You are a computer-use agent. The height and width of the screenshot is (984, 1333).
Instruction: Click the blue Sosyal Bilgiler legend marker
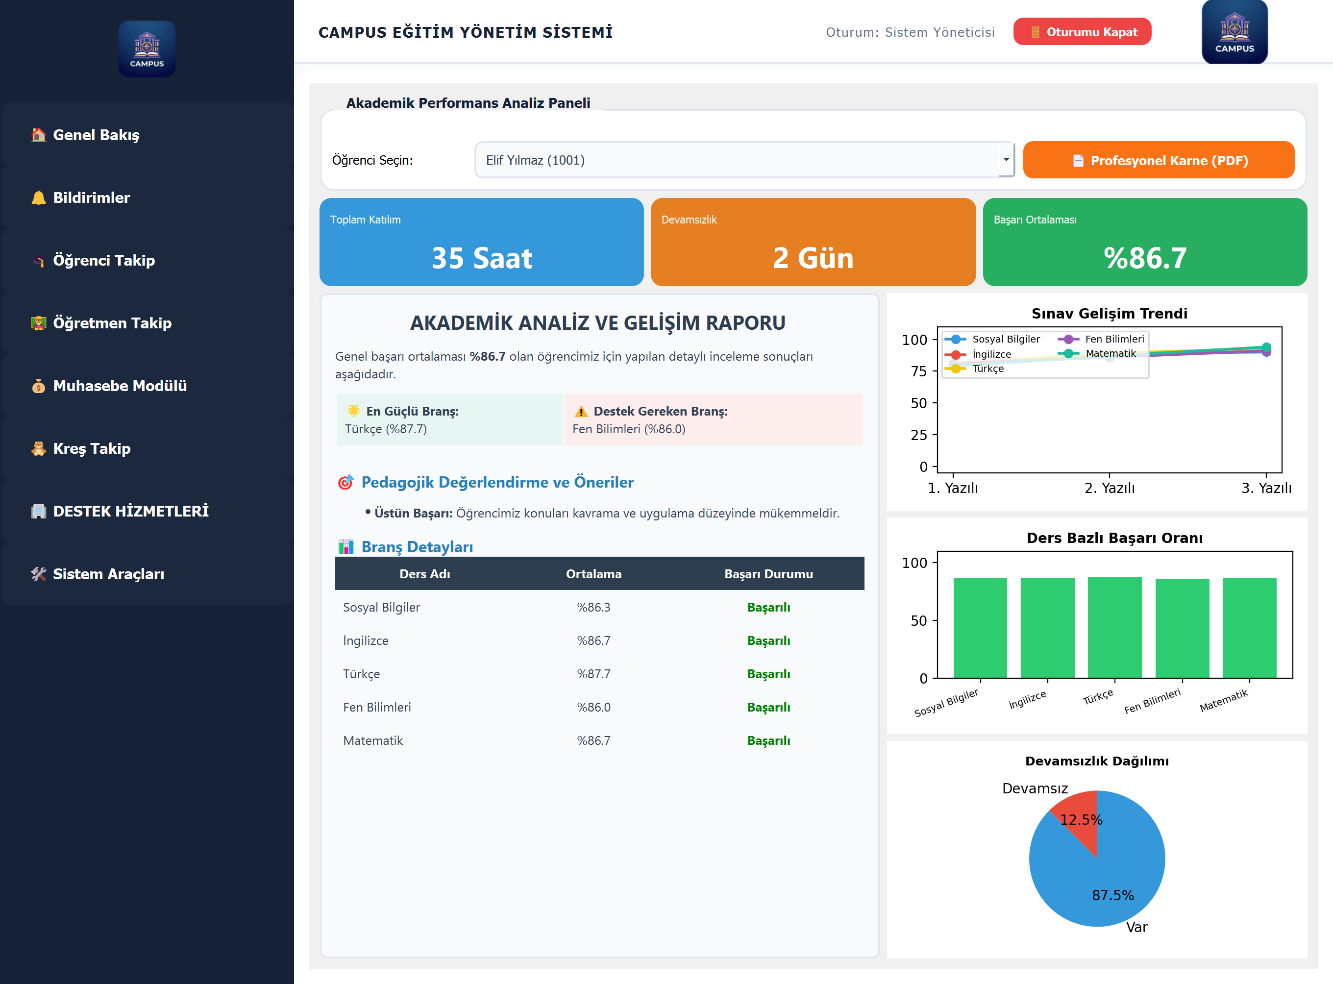tap(955, 339)
